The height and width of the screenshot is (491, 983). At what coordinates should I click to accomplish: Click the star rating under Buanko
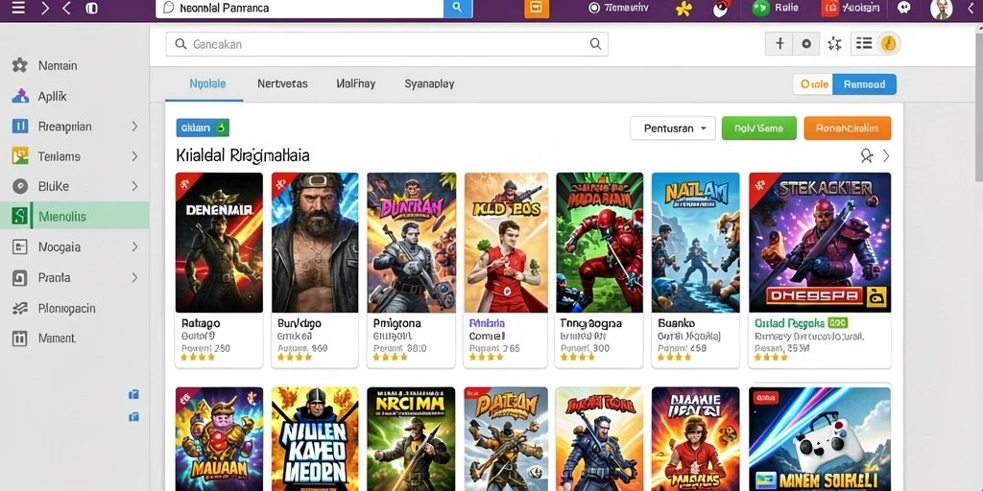675,358
